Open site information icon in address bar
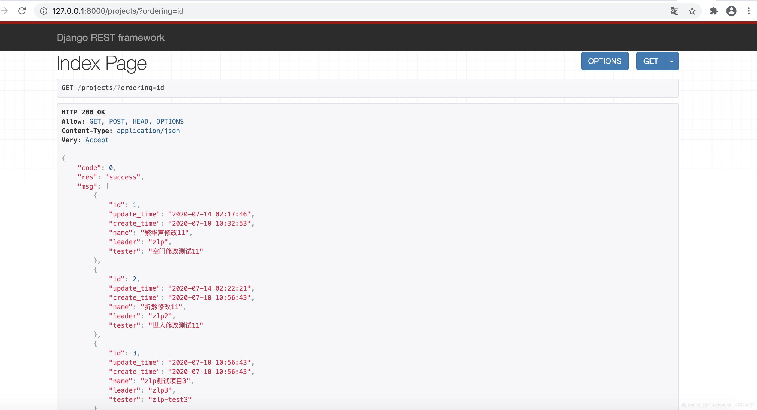This screenshot has height=410, width=757. click(44, 11)
